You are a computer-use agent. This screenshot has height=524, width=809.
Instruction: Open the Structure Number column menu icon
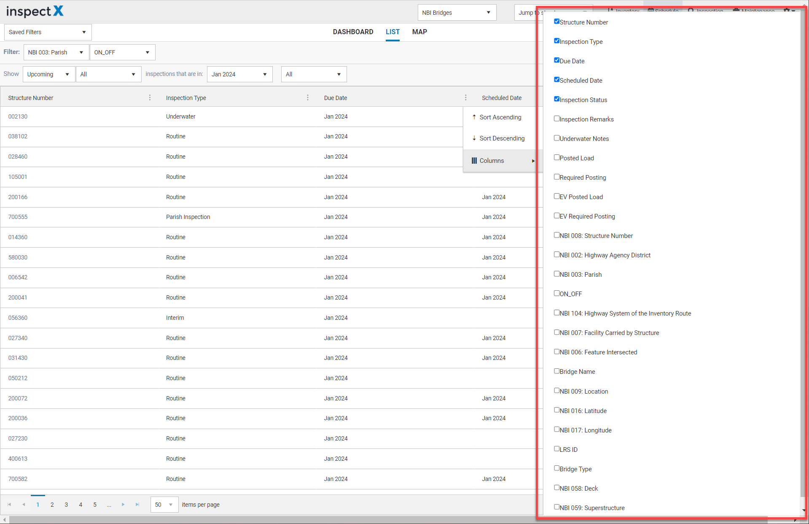150,97
